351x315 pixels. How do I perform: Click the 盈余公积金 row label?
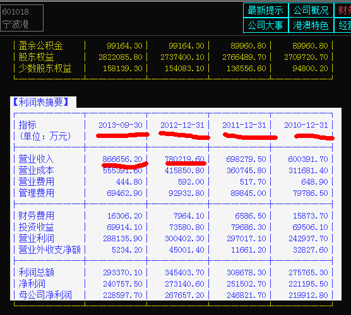pyautogui.click(x=40, y=46)
